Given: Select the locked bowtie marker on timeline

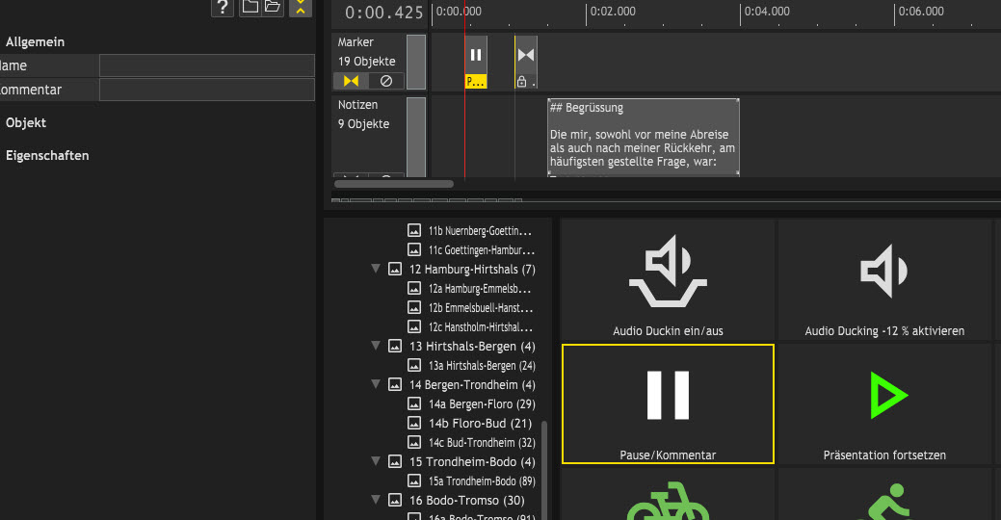Looking at the screenshot, I should (x=526, y=62).
